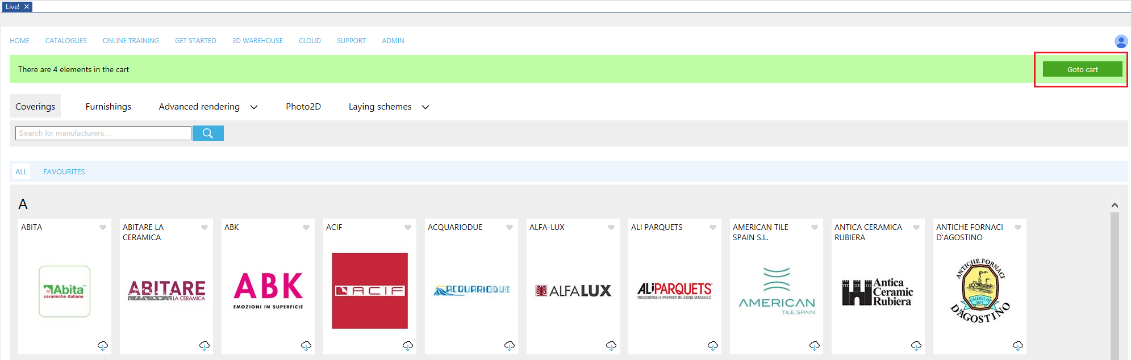The height and width of the screenshot is (360, 1131).
Task: Favourite the ALI PARQUETS manufacturer
Action: tap(713, 227)
